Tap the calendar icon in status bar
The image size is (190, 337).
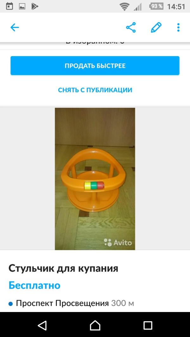click(9, 6)
